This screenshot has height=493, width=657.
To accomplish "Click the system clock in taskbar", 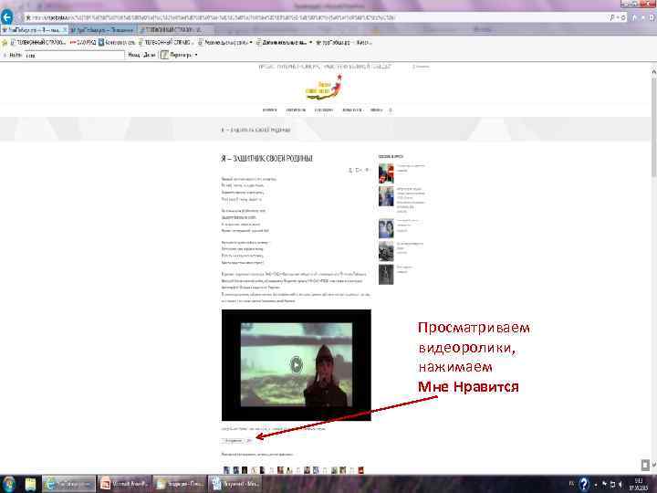I will 639,484.
